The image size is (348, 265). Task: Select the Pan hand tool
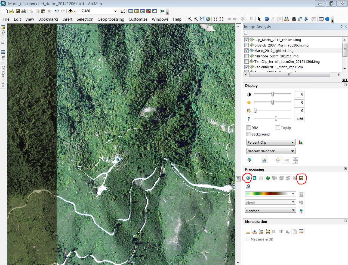click(202, 19)
